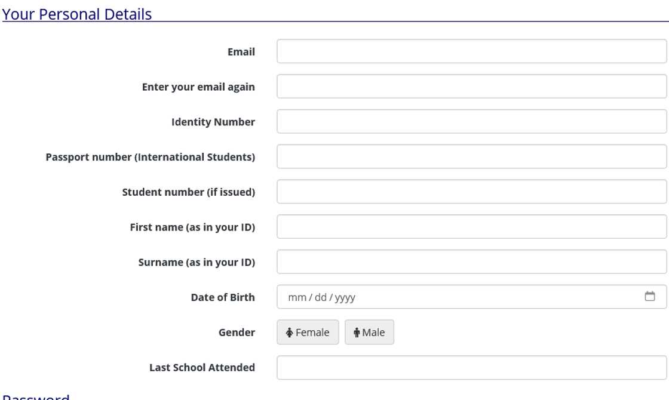Screen dimensions: 669x400
Task: Focus the 'Enter your email again' field
Action: pos(471,87)
